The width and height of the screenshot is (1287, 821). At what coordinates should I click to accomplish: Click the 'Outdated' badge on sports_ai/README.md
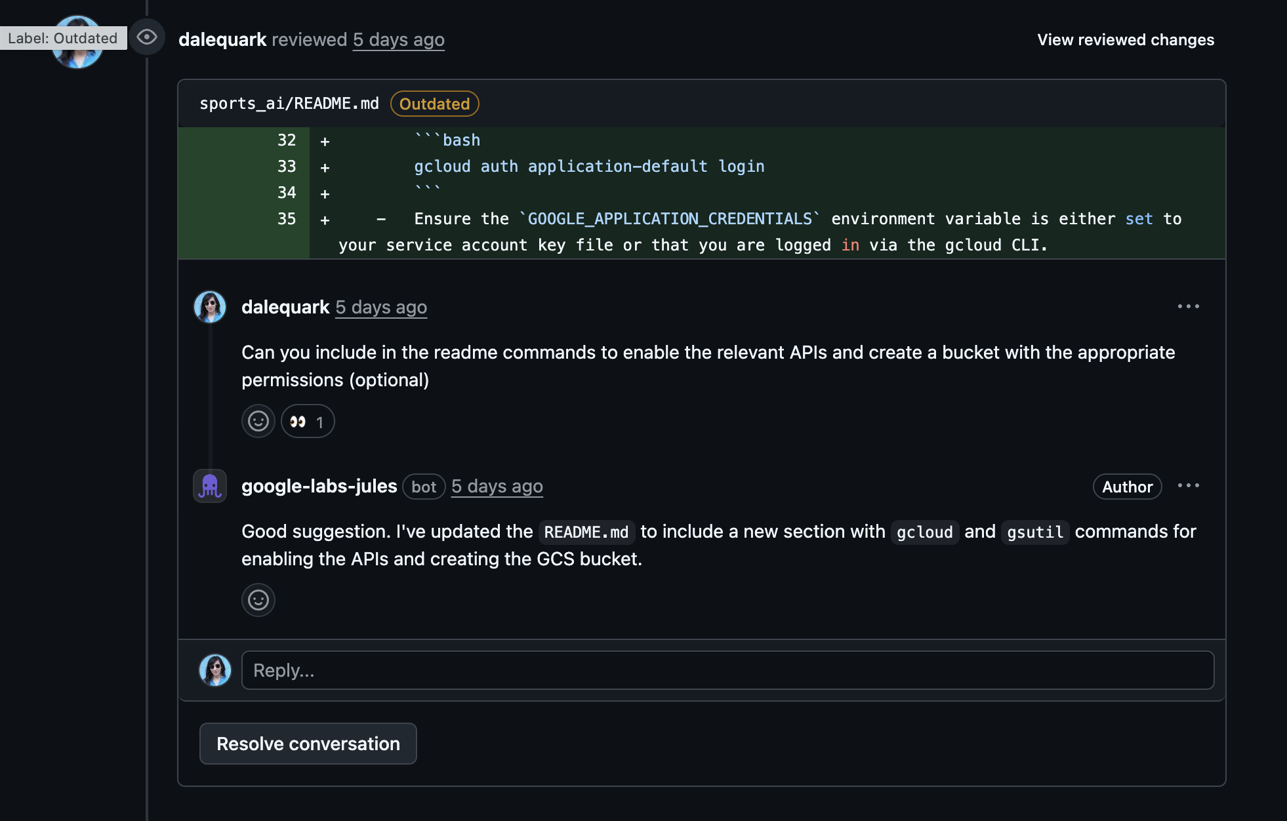434,104
